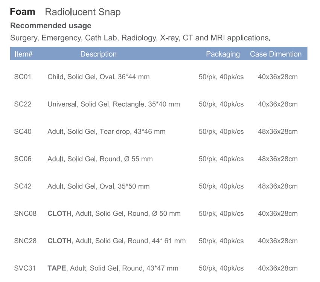
Task: Click the Packaging column header
Action: point(223,54)
